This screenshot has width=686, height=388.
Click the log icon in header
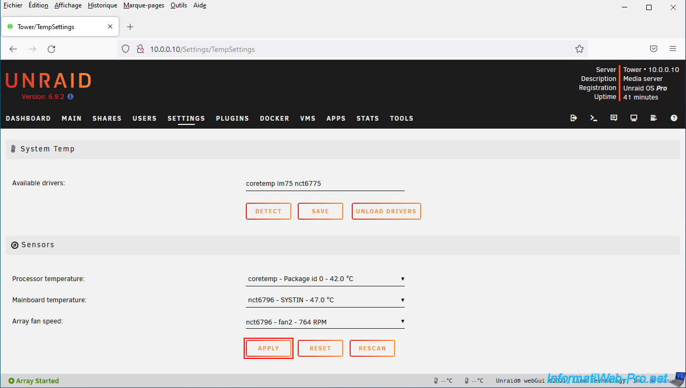(654, 118)
